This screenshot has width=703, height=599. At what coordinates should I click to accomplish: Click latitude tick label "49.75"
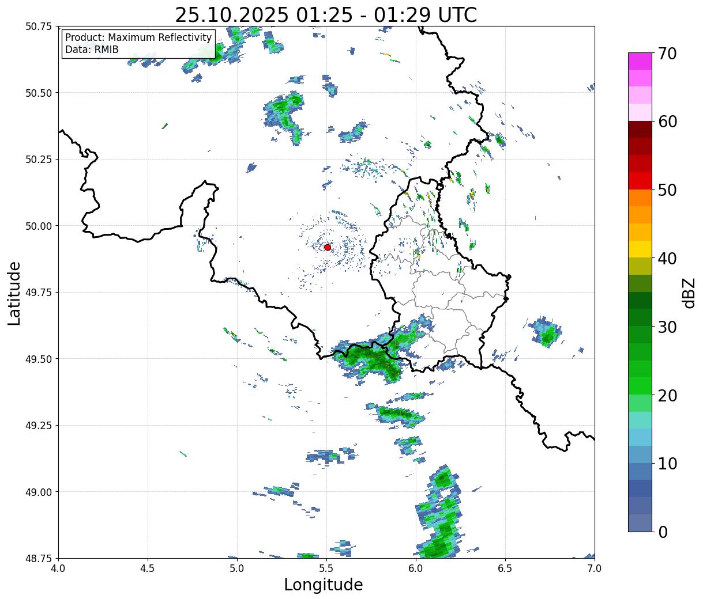click(x=39, y=293)
